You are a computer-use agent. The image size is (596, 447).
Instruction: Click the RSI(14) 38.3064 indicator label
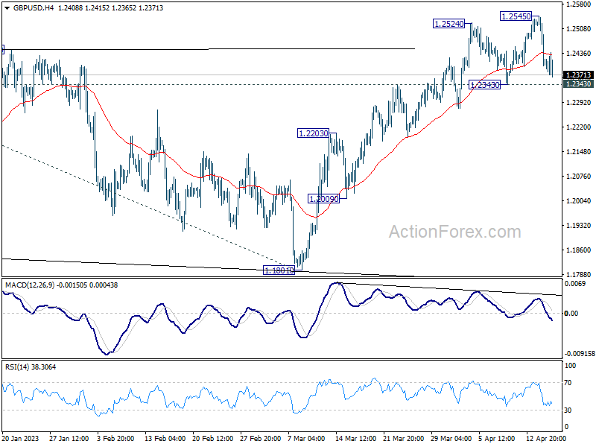pyautogui.click(x=31, y=367)
